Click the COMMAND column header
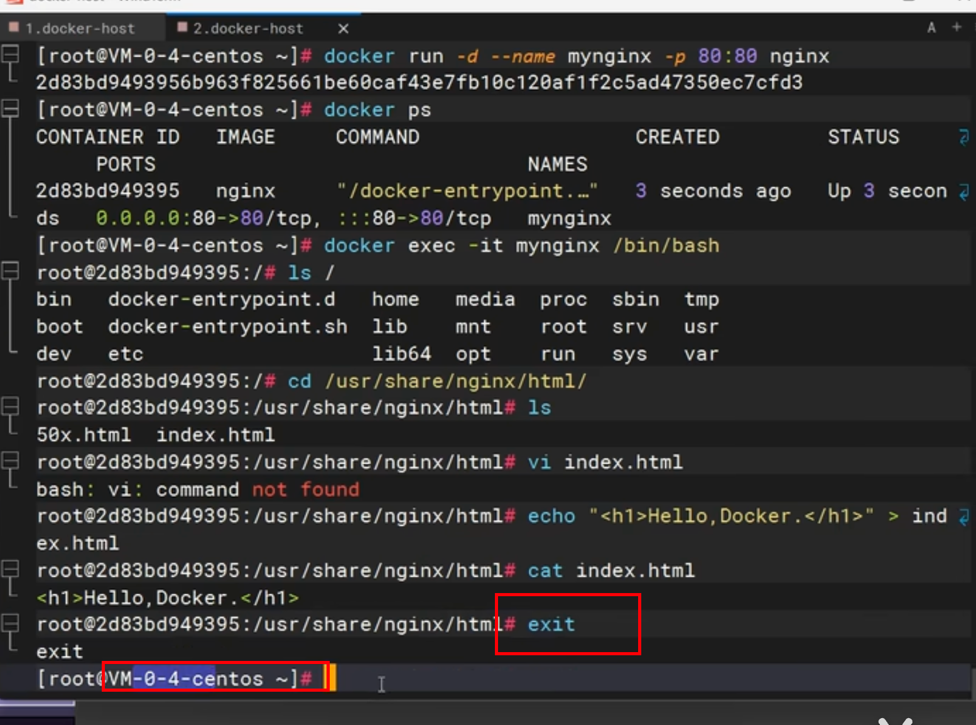Screen dimensions: 976x725 (x=377, y=137)
